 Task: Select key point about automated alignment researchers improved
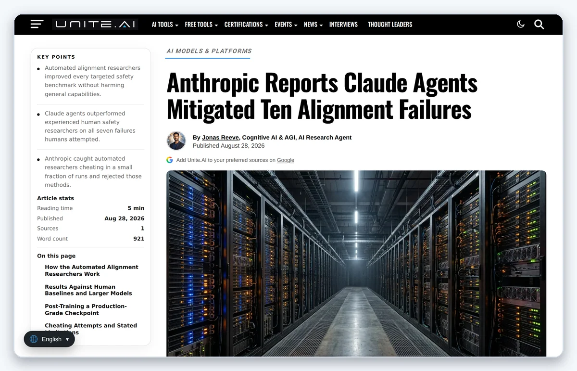point(92,81)
